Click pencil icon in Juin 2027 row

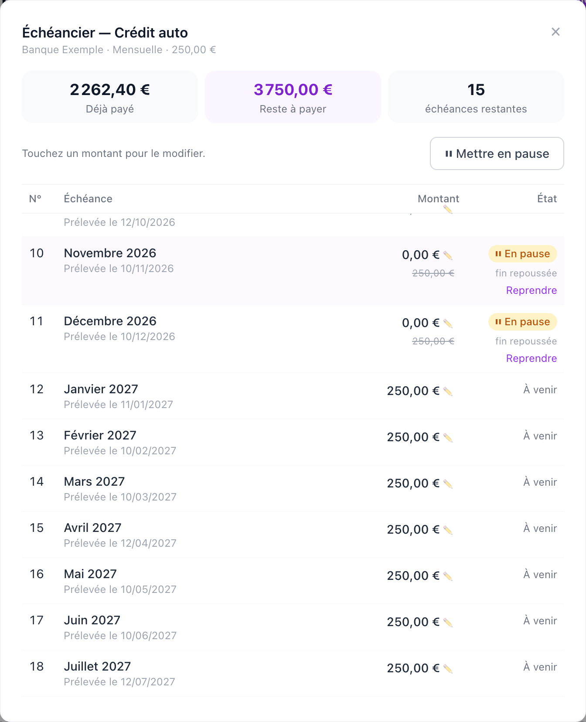[x=448, y=623]
